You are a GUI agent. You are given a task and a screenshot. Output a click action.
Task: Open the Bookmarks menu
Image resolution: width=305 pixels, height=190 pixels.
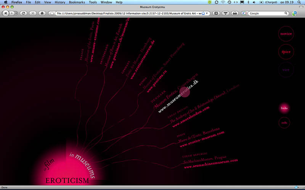[x=77, y=2]
